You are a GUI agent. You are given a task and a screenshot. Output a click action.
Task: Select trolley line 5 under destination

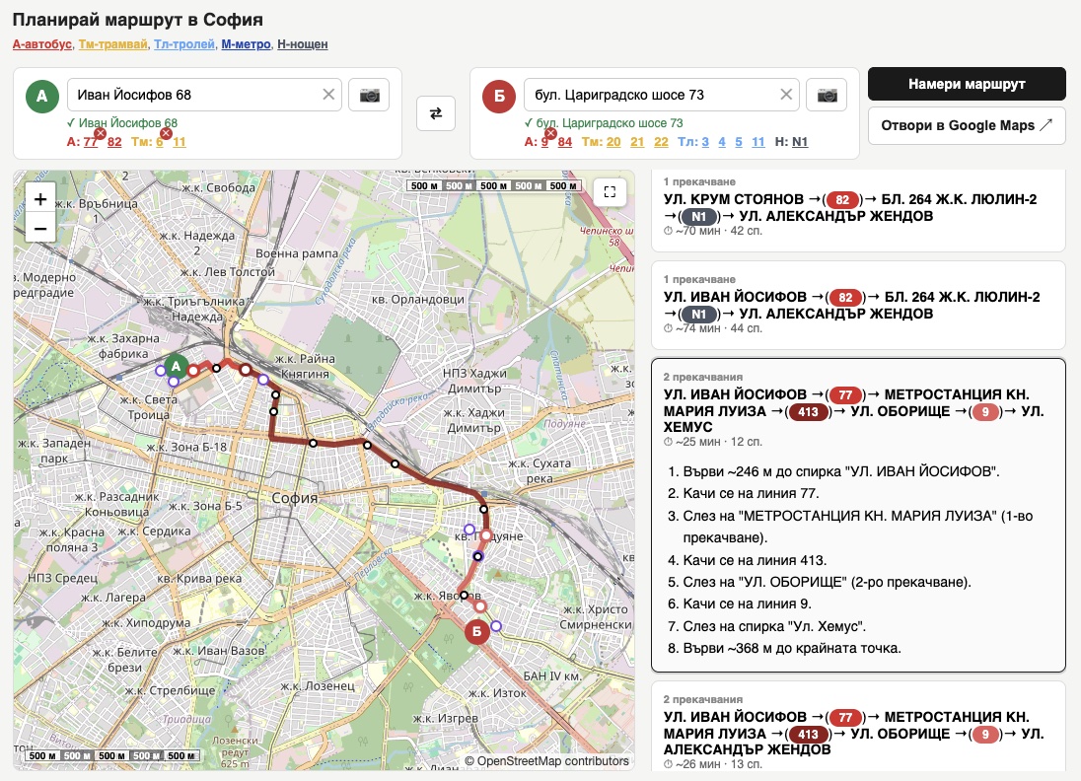coord(739,142)
